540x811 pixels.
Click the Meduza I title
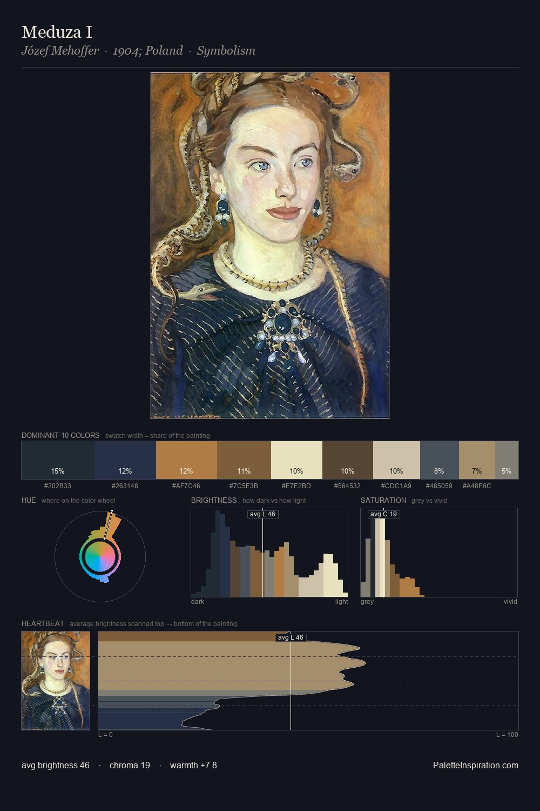(57, 32)
